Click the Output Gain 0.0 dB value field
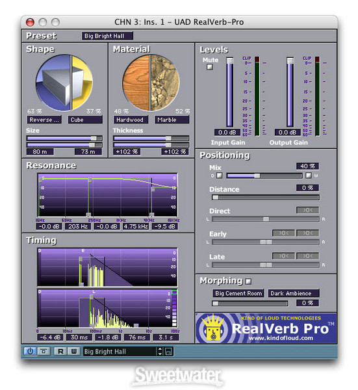Screen dimensions: 358x390 tap(287, 133)
